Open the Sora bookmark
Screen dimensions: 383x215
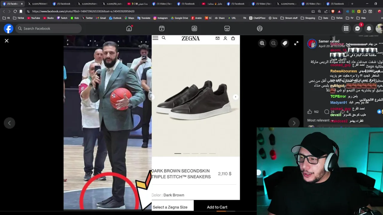pyautogui.click(x=273, y=18)
